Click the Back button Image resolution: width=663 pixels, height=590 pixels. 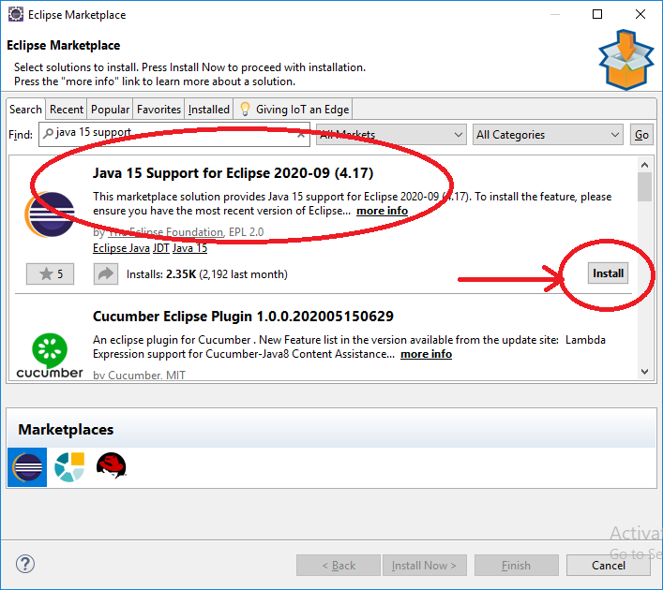click(x=339, y=566)
